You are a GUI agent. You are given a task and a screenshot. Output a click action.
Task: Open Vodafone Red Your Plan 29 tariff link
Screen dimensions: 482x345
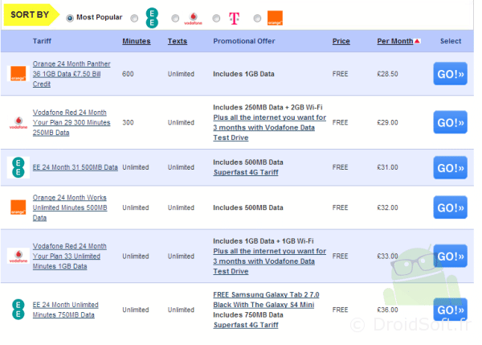tap(71, 122)
